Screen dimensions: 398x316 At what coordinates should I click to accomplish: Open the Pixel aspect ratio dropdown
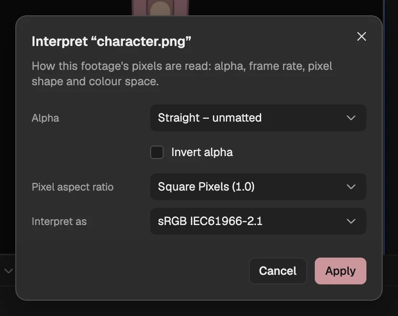point(258,187)
